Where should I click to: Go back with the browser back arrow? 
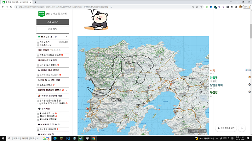pyautogui.click(x=3, y=7)
